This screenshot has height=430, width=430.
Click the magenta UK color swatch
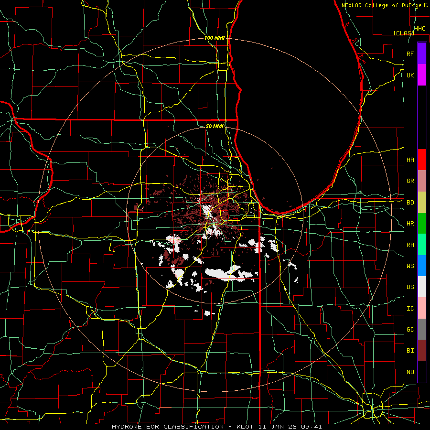(422, 75)
